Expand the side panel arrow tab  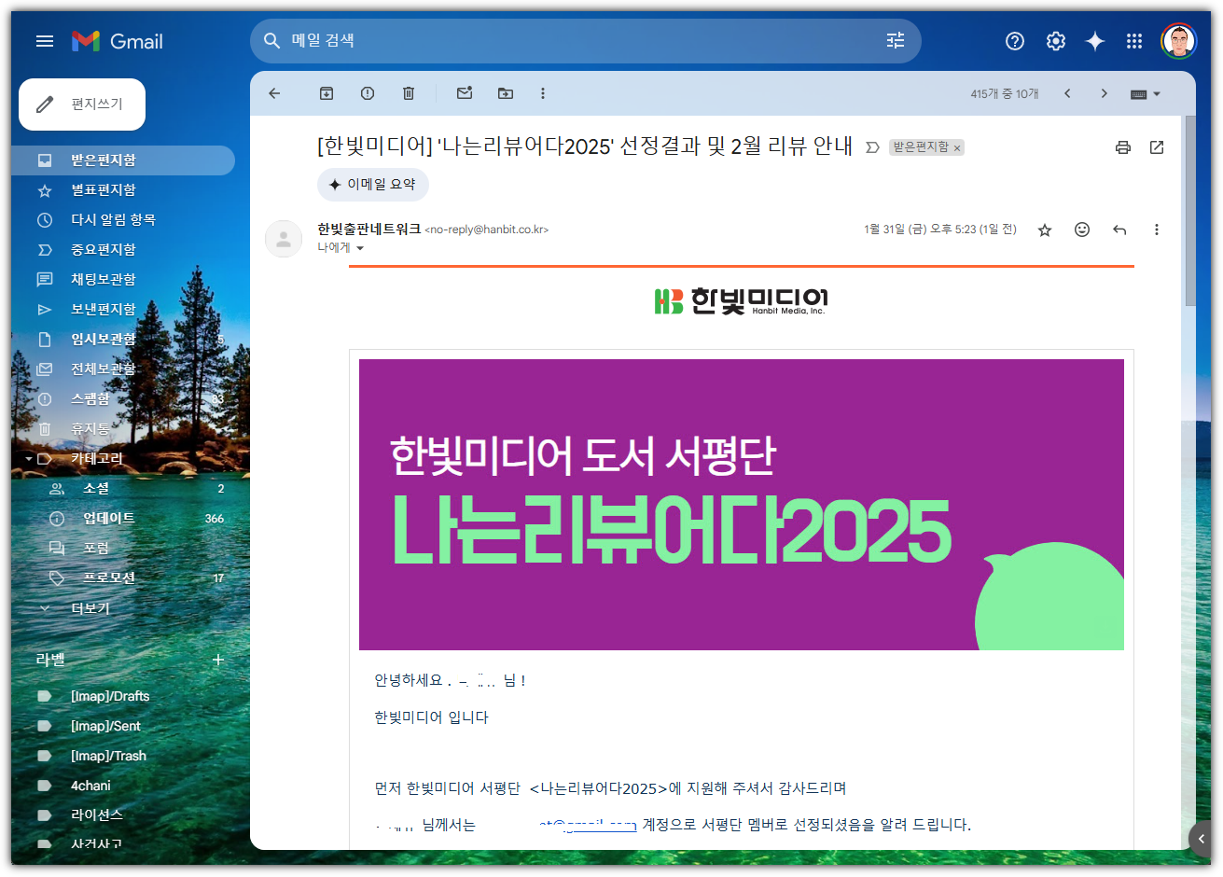click(1202, 839)
